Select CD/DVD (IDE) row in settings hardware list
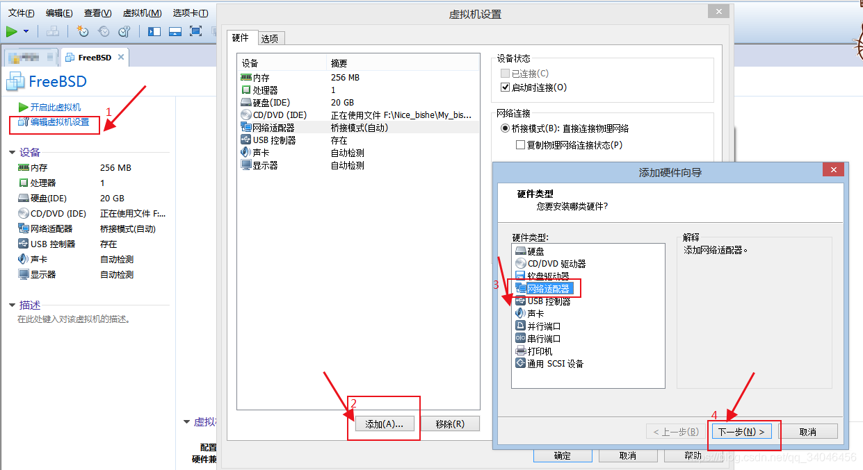 pyautogui.click(x=358, y=115)
